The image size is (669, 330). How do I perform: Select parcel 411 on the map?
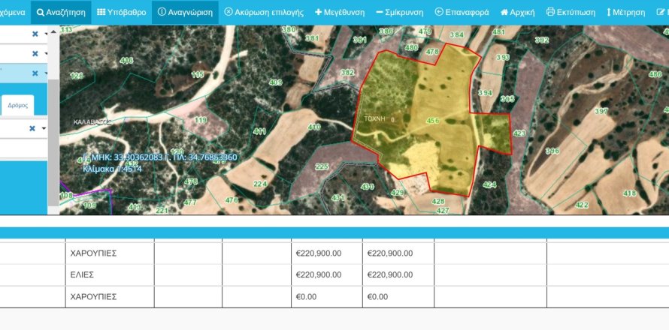tap(259, 131)
